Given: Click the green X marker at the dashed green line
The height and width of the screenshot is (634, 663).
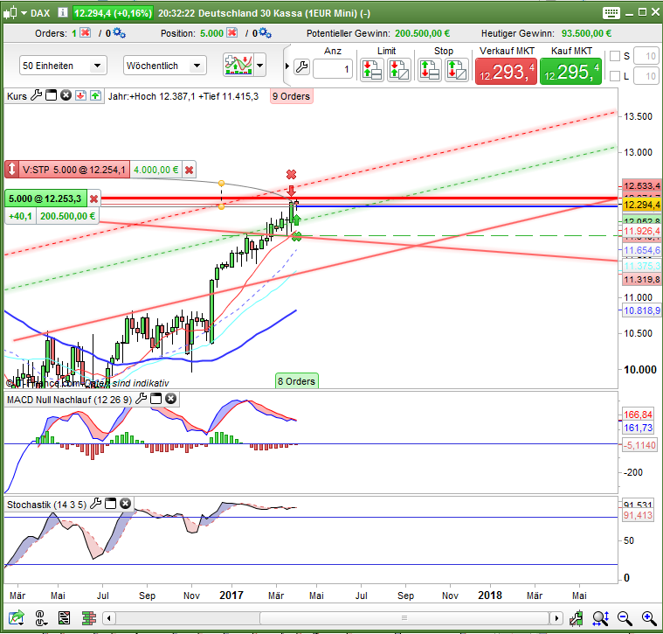Looking at the screenshot, I should point(297,236).
